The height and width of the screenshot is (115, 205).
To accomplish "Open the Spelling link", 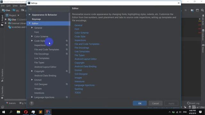I will pos(78,89).
